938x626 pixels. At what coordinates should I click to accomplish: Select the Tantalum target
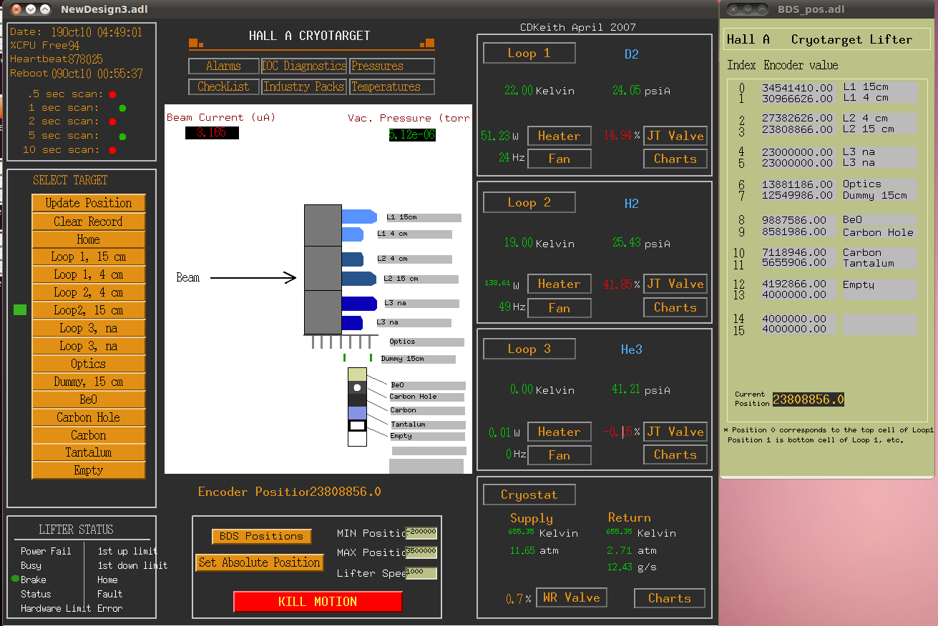point(89,452)
